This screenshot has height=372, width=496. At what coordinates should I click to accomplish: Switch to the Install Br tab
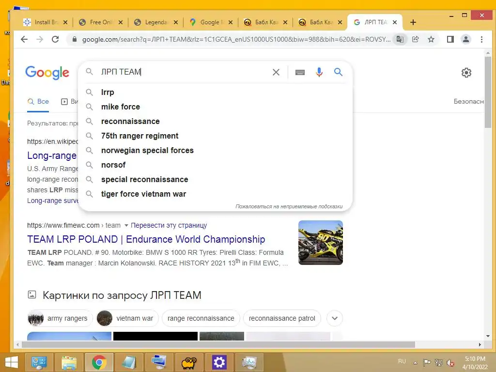(44, 22)
